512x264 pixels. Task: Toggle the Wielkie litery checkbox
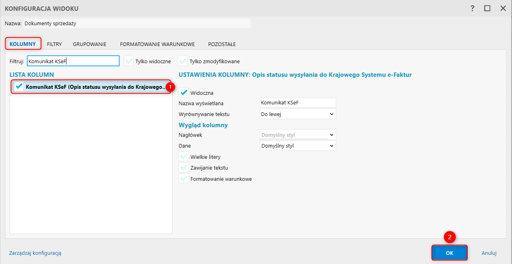[184, 157]
